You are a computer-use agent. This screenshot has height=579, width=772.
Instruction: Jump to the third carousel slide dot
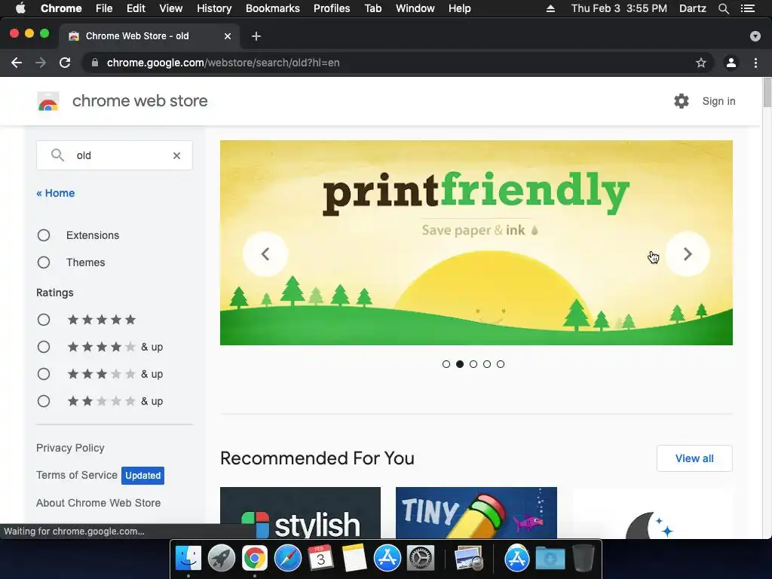coord(473,364)
